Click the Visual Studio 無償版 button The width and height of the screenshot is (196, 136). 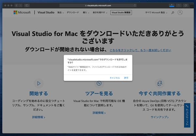(121, 12)
